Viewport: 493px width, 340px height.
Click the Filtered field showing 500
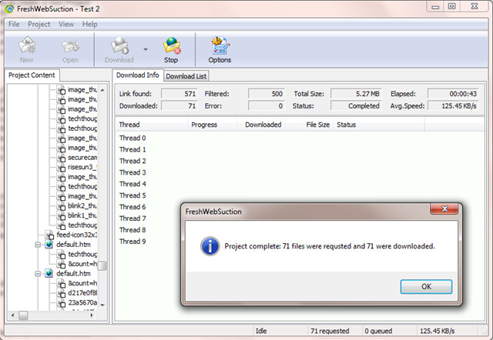coord(267,94)
